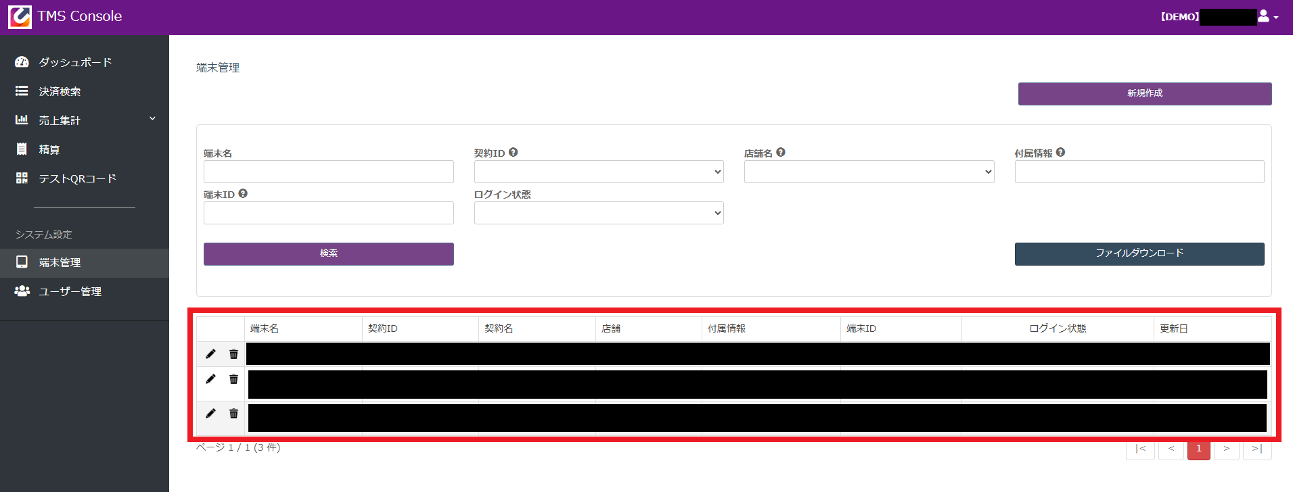Go to next page button
The image size is (1293, 492).
click(1227, 449)
